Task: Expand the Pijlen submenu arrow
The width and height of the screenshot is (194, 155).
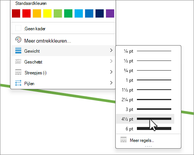Action: pos(111,83)
